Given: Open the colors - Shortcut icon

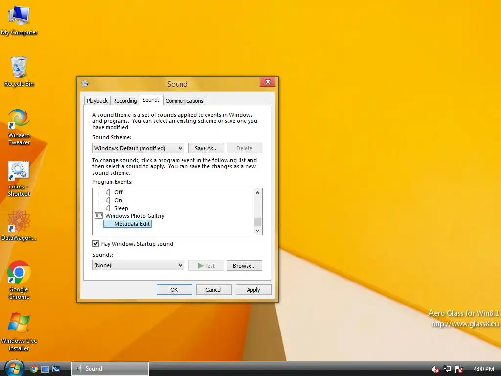Looking at the screenshot, I should point(19,178).
